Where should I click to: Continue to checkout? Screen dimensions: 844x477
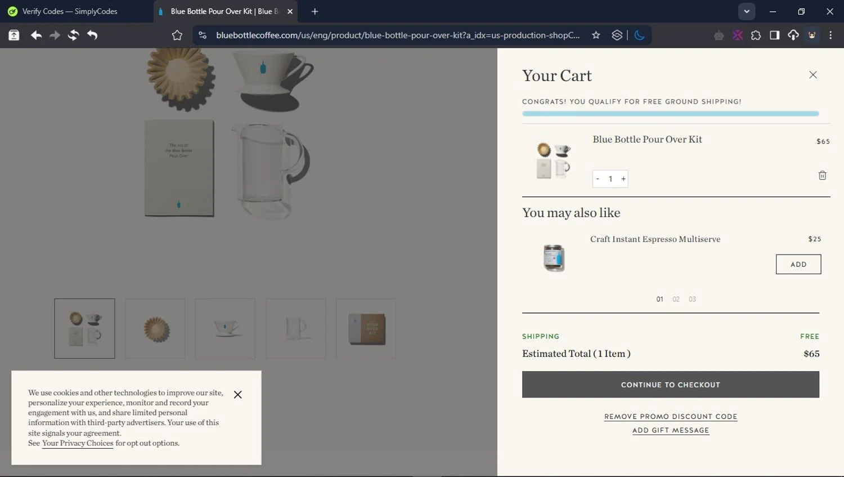670,384
